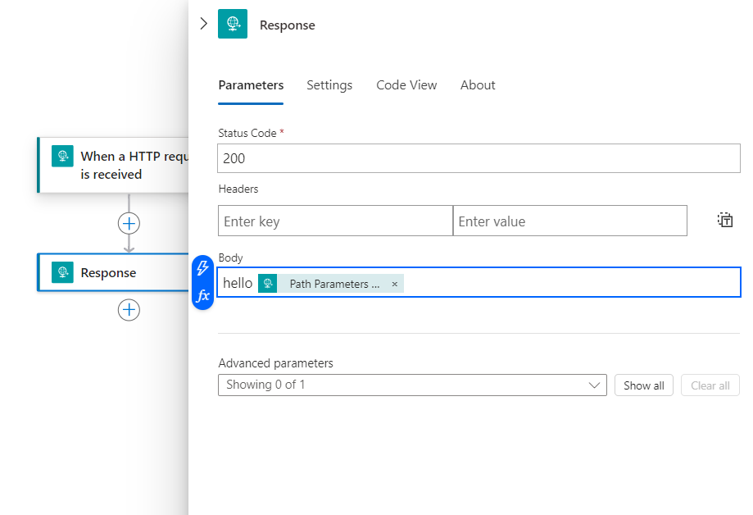This screenshot has height=515, width=753.
Task: Click the Status Code input field
Action: coord(479,158)
